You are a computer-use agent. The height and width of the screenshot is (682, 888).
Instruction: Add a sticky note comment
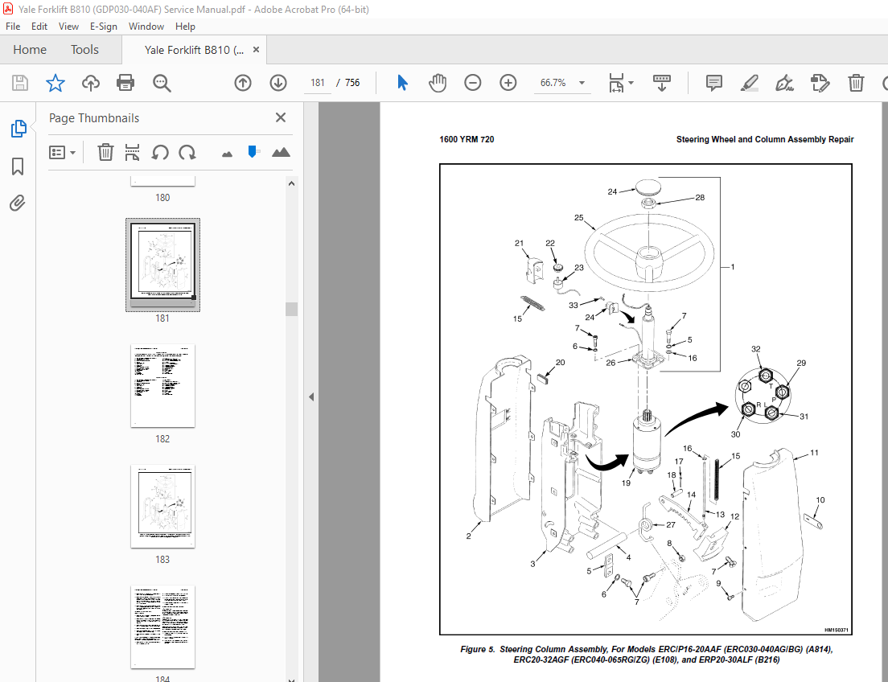click(714, 83)
